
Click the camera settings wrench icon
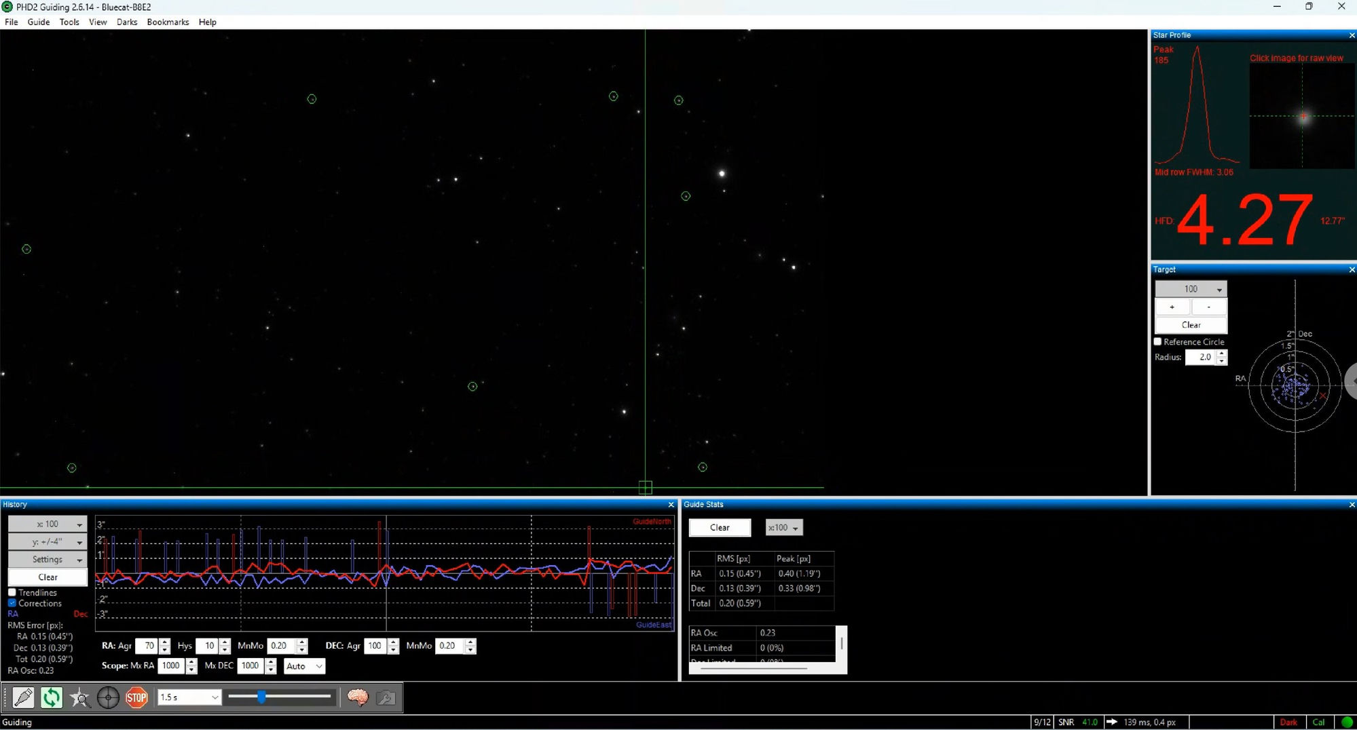pos(386,697)
